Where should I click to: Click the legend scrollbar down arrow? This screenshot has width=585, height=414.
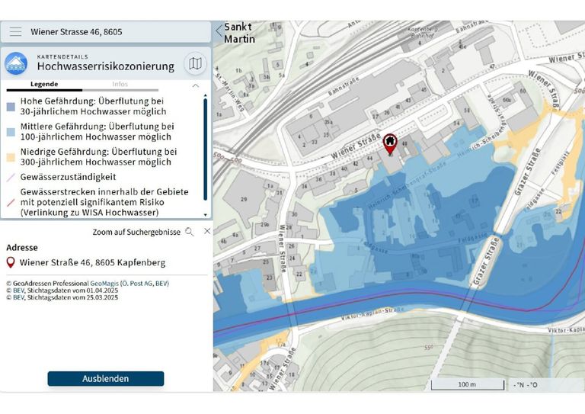coord(205,218)
